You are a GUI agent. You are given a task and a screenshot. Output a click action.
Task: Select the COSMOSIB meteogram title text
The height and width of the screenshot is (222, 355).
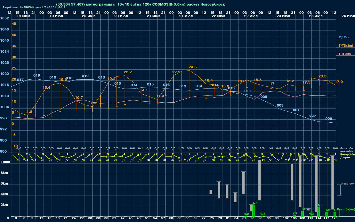pyautogui.click(x=140, y=4)
